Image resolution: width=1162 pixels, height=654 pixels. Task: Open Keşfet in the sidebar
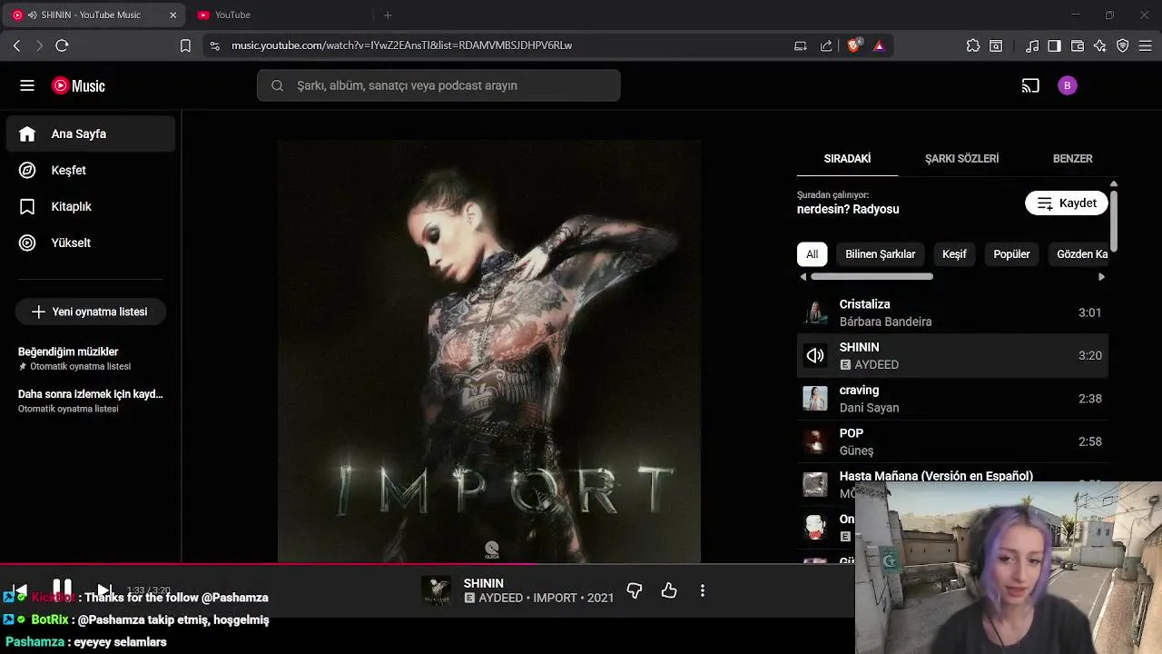[x=91, y=170]
